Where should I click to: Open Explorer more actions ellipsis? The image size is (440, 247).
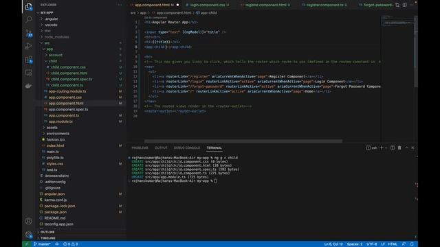click(120, 5)
